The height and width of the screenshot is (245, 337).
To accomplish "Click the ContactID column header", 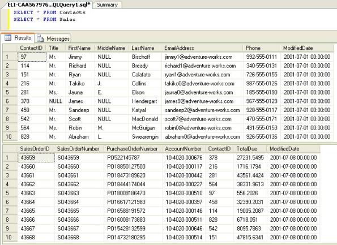I will click(32, 48).
